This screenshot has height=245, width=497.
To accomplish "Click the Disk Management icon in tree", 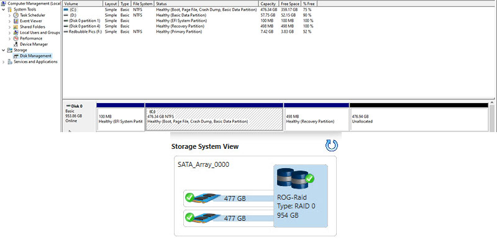I will tap(16, 56).
